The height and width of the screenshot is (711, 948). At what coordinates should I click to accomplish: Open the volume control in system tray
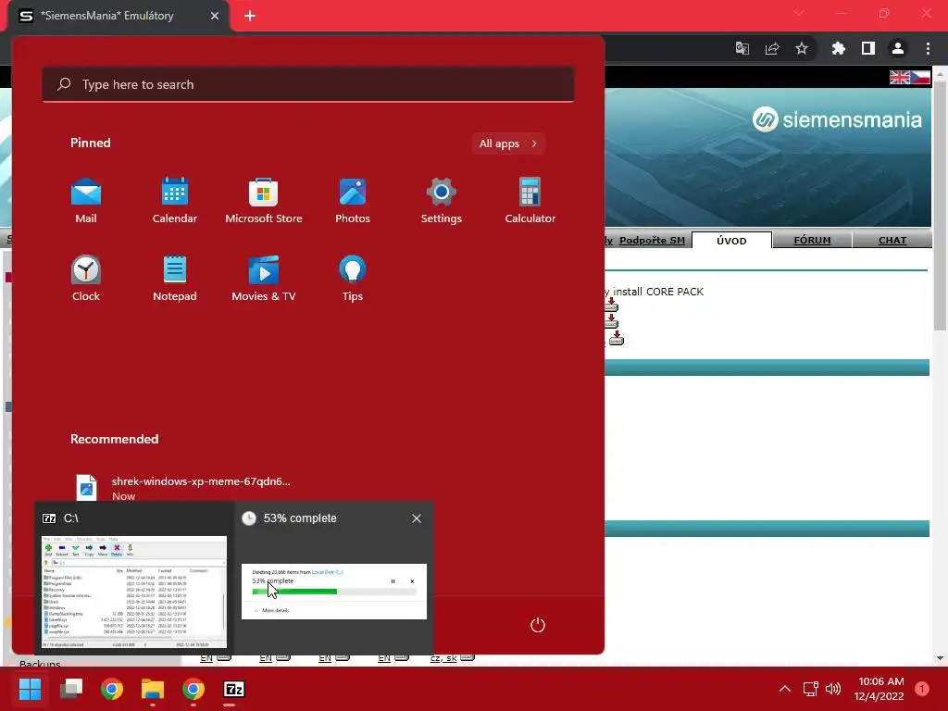(833, 689)
